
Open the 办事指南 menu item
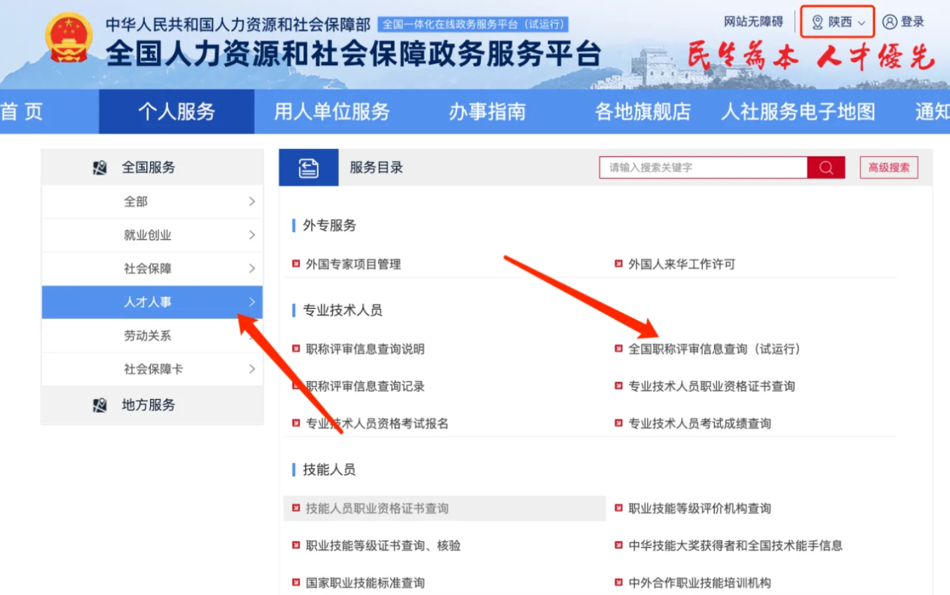tap(487, 112)
